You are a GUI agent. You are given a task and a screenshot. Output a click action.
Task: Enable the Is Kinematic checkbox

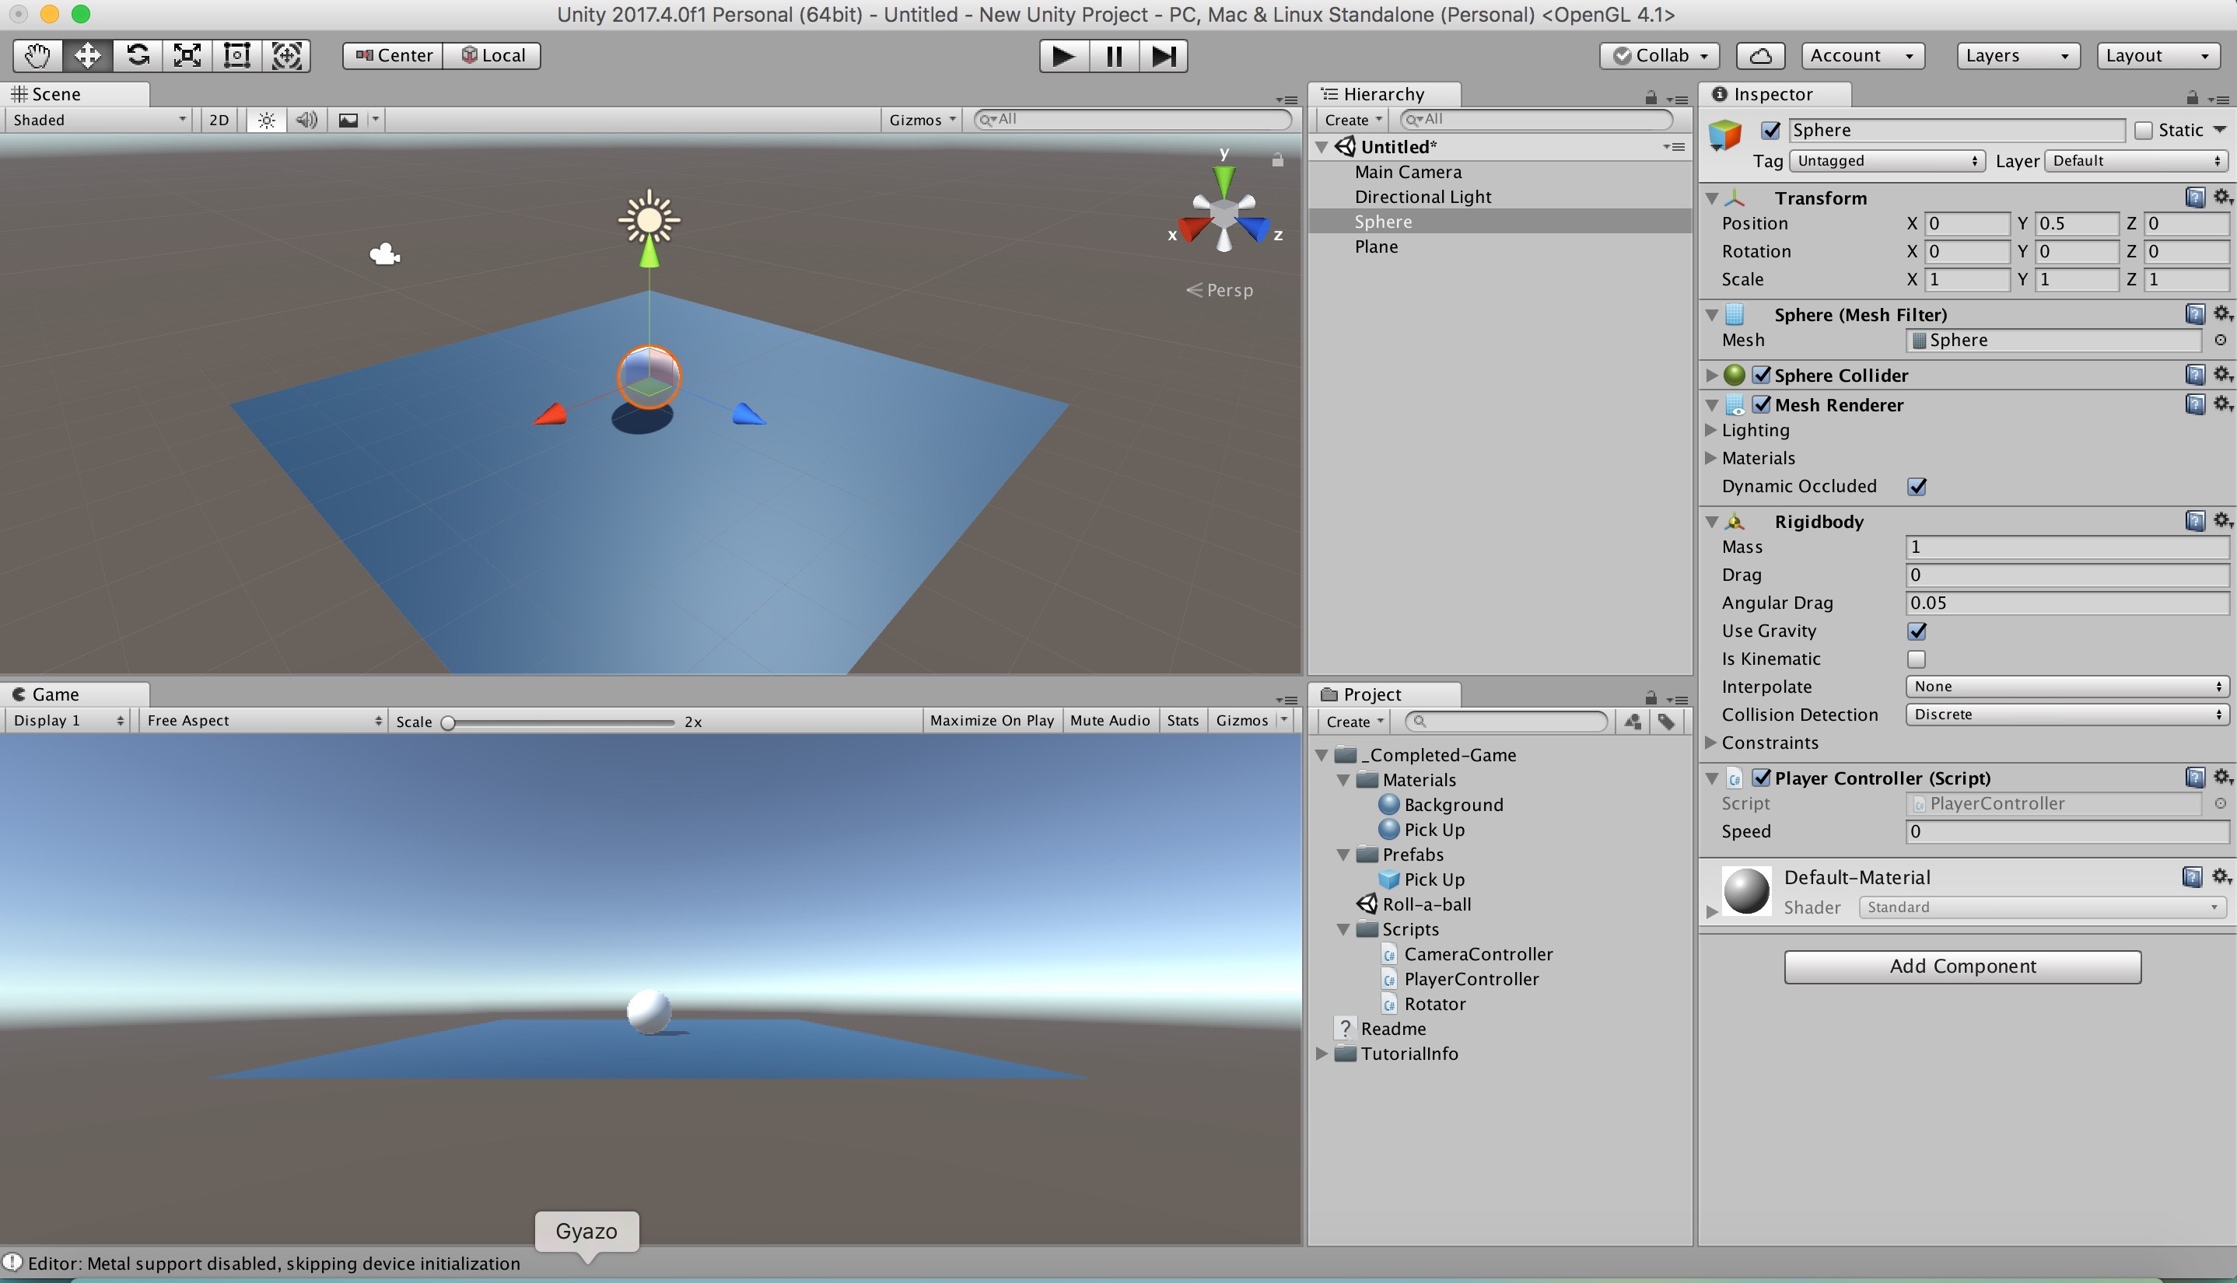click(x=1917, y=659)
